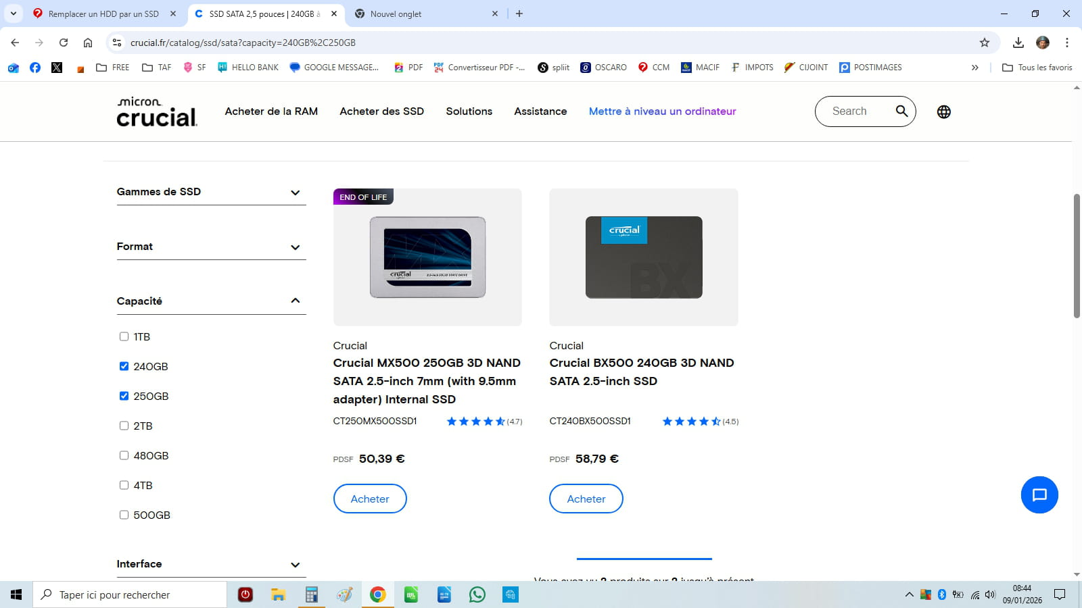1082x608 pixels.
Task: Open 'Mettre à niveau un ordinateur' link
Action: [662, 111]
